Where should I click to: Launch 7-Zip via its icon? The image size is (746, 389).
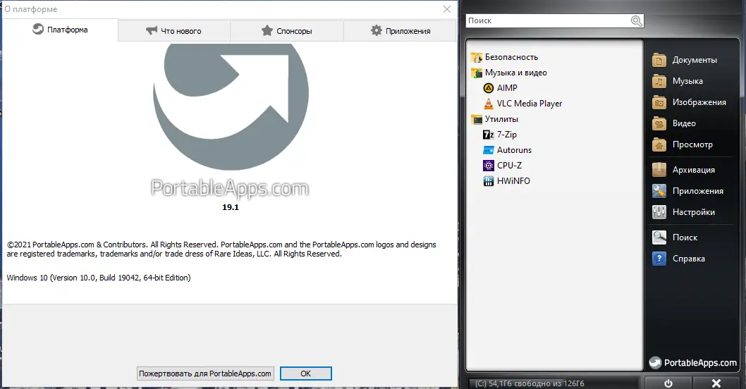488,135
